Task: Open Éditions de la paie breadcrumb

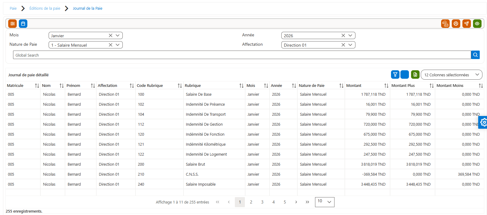Action: coord(45,8)
